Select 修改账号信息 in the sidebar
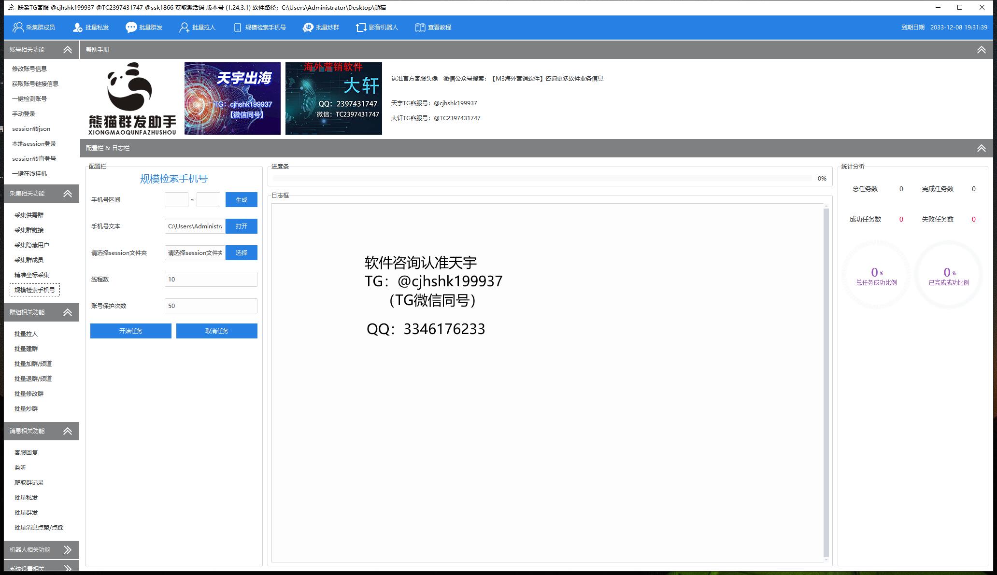This screenshot has width=997, height=575. click(x=29, y=69)
